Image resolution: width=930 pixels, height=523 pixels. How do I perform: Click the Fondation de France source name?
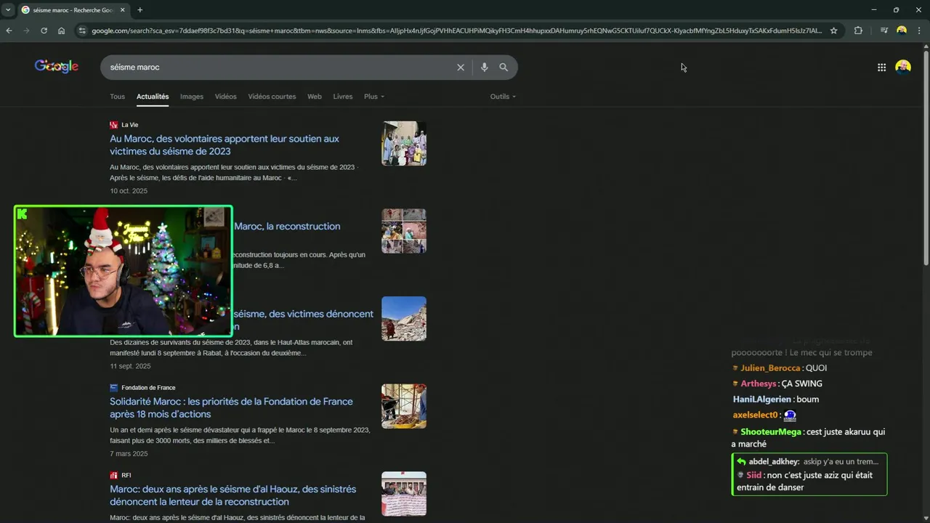148,388
